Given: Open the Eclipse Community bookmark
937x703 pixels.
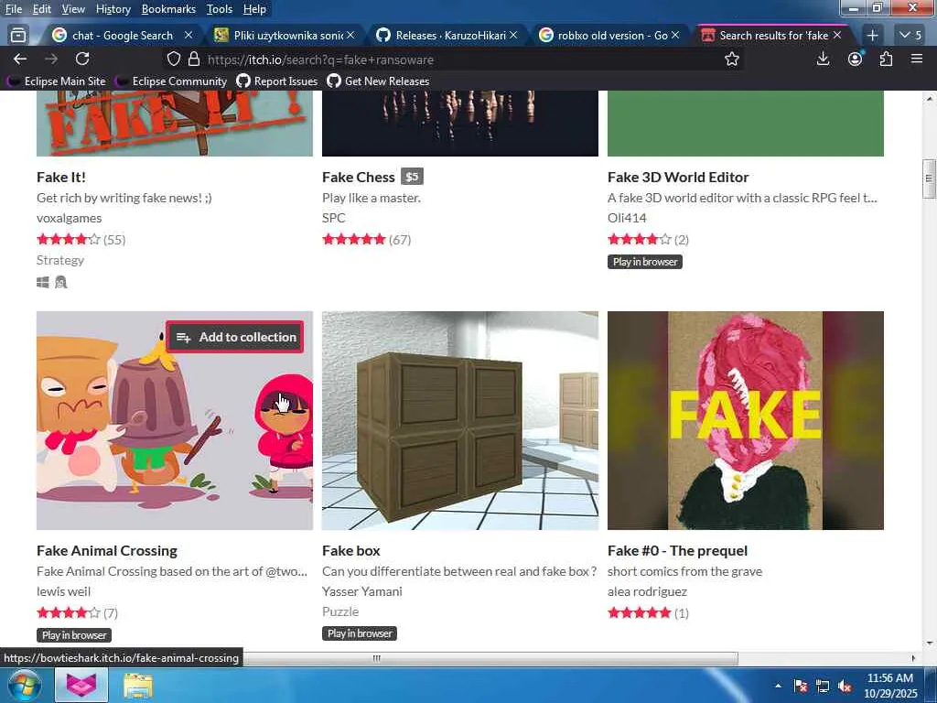Looking at the screenshot, I should (172, 81).
